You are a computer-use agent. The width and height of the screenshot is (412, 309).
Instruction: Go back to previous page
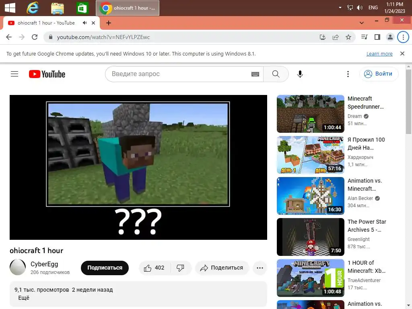[x=9, y=37]
